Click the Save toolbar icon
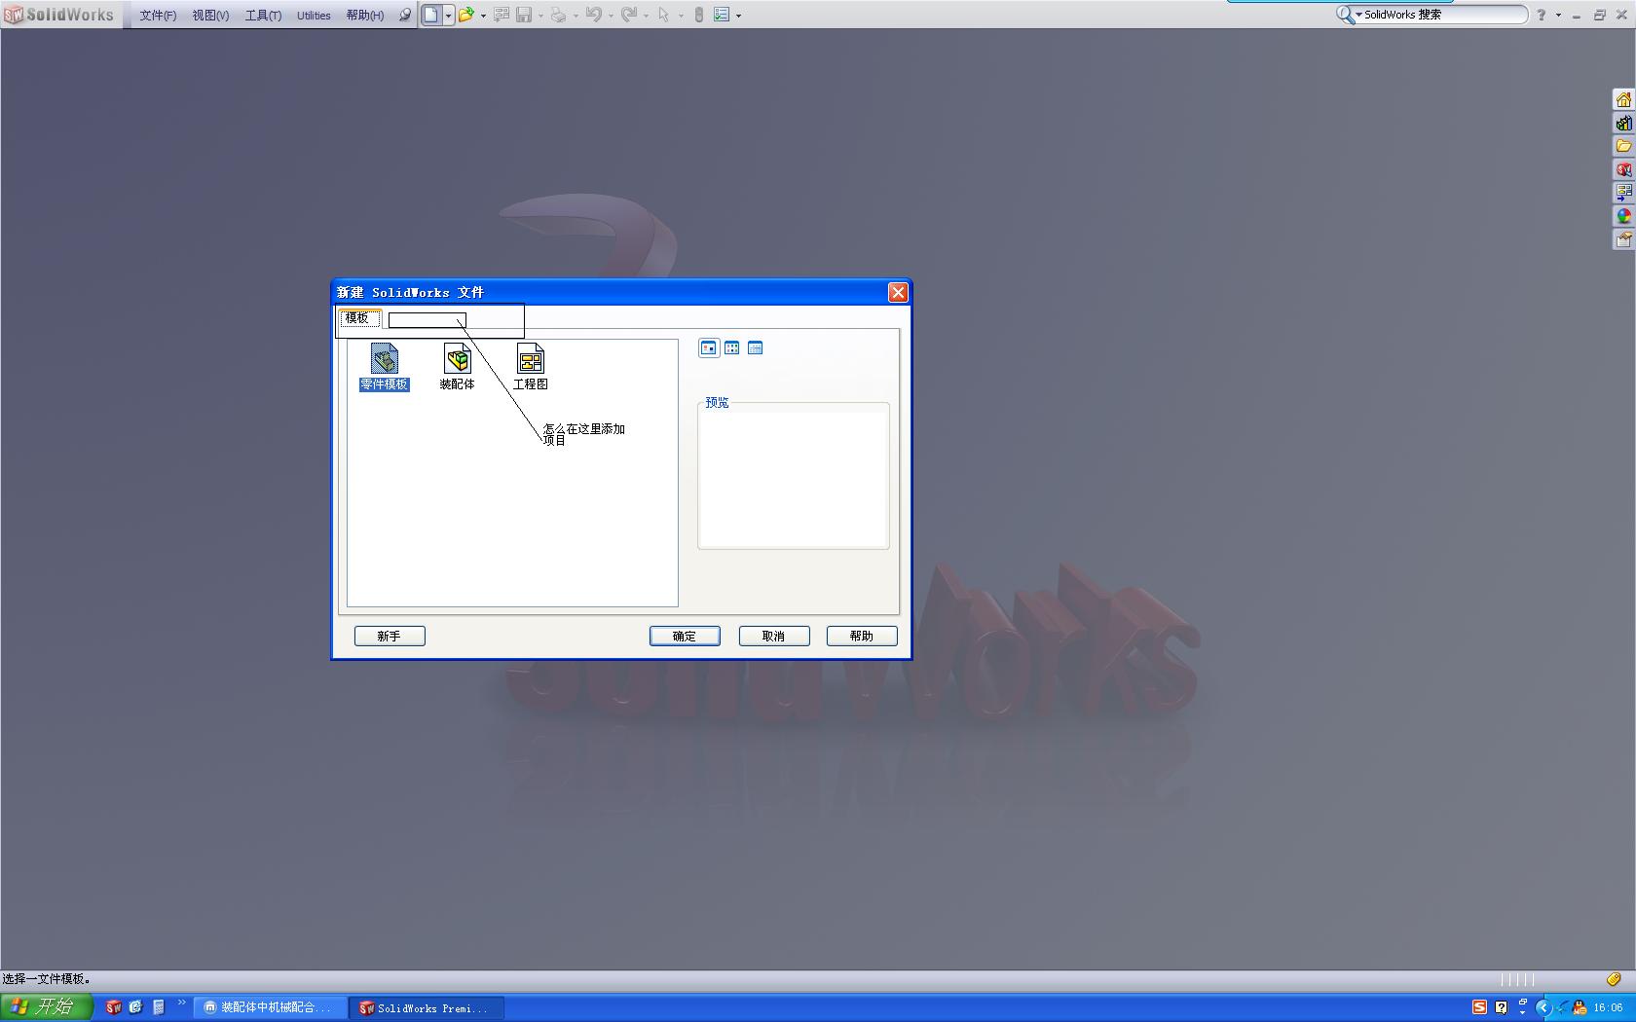Viewport: 1636px width, 1022px height. (x=524, y=15)
